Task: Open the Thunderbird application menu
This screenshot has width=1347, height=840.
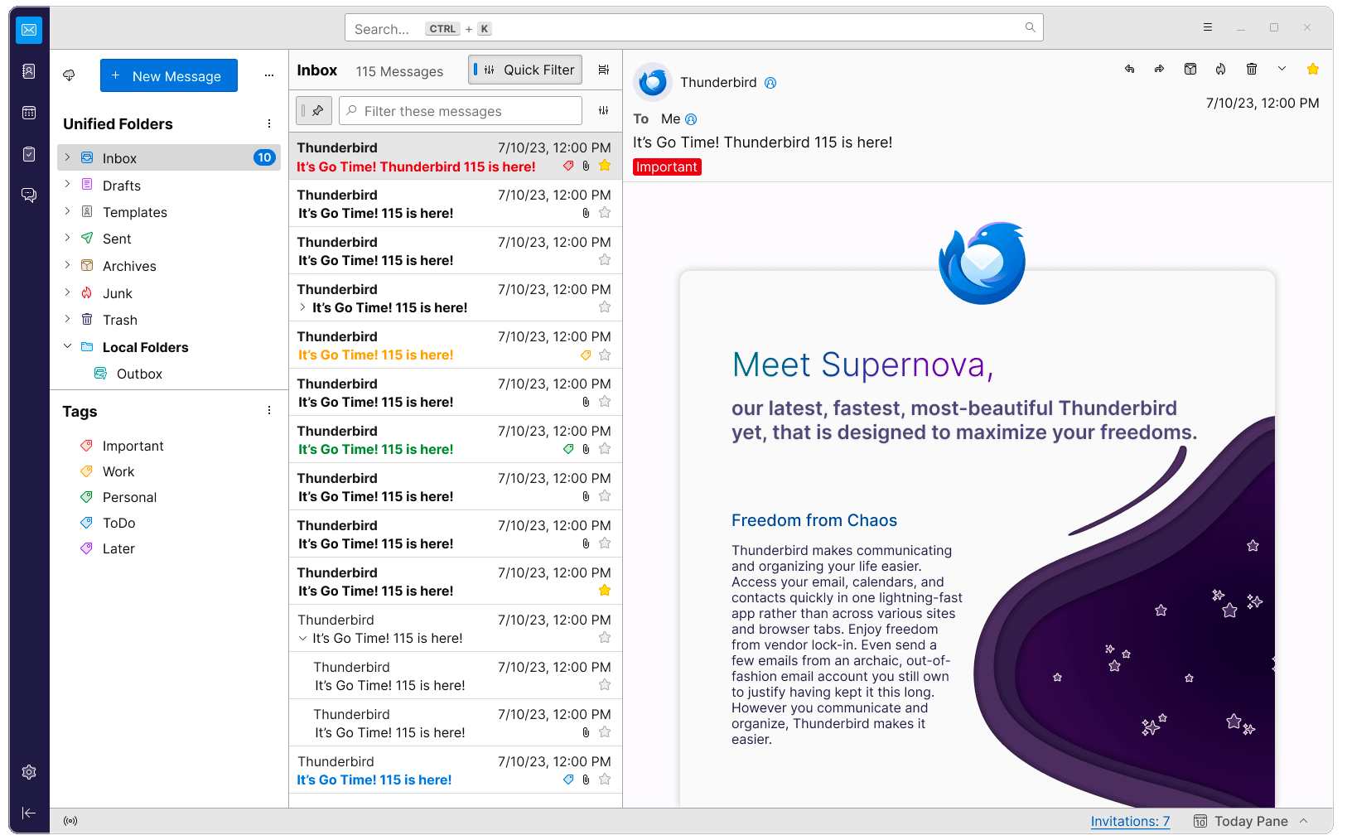Action: [x=1208, y=27]
